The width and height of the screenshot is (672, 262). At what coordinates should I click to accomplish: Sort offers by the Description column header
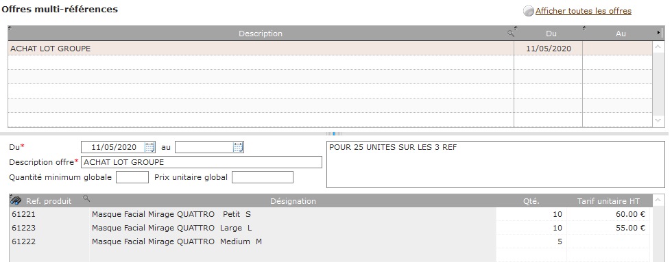[261, 34]
